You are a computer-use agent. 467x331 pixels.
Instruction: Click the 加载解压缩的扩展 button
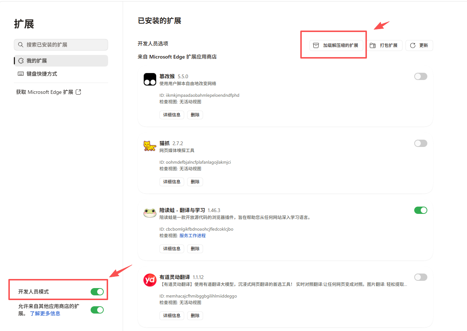tap(336, 45)
